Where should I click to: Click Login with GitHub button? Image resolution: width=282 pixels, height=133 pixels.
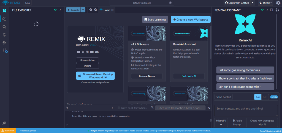tap(237, 3)
